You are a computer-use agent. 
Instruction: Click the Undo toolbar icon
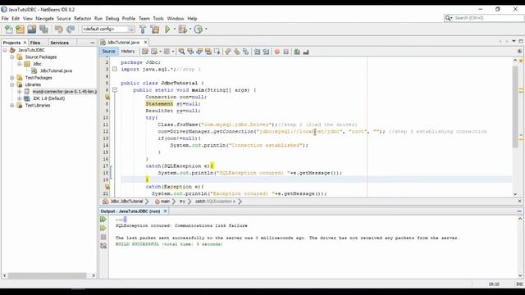point(59,29)
